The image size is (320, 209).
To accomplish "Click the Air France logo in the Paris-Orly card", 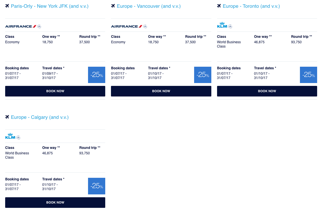I will point(21,26).
